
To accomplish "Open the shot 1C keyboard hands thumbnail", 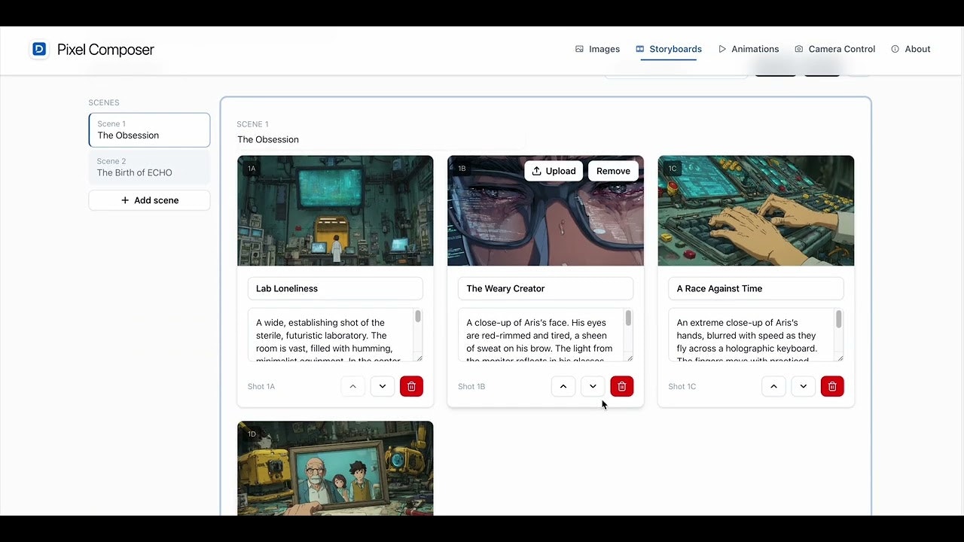I will [756, 211].
